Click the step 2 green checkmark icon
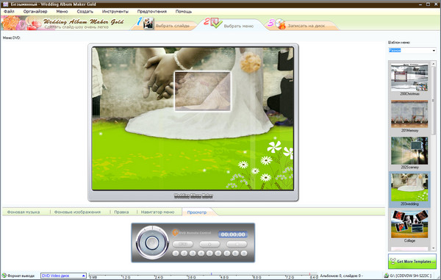441x280 pixels. click(x=217, y=24)
